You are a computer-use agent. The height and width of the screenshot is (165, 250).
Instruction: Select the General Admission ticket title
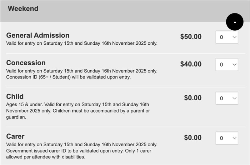pos(38,35)
